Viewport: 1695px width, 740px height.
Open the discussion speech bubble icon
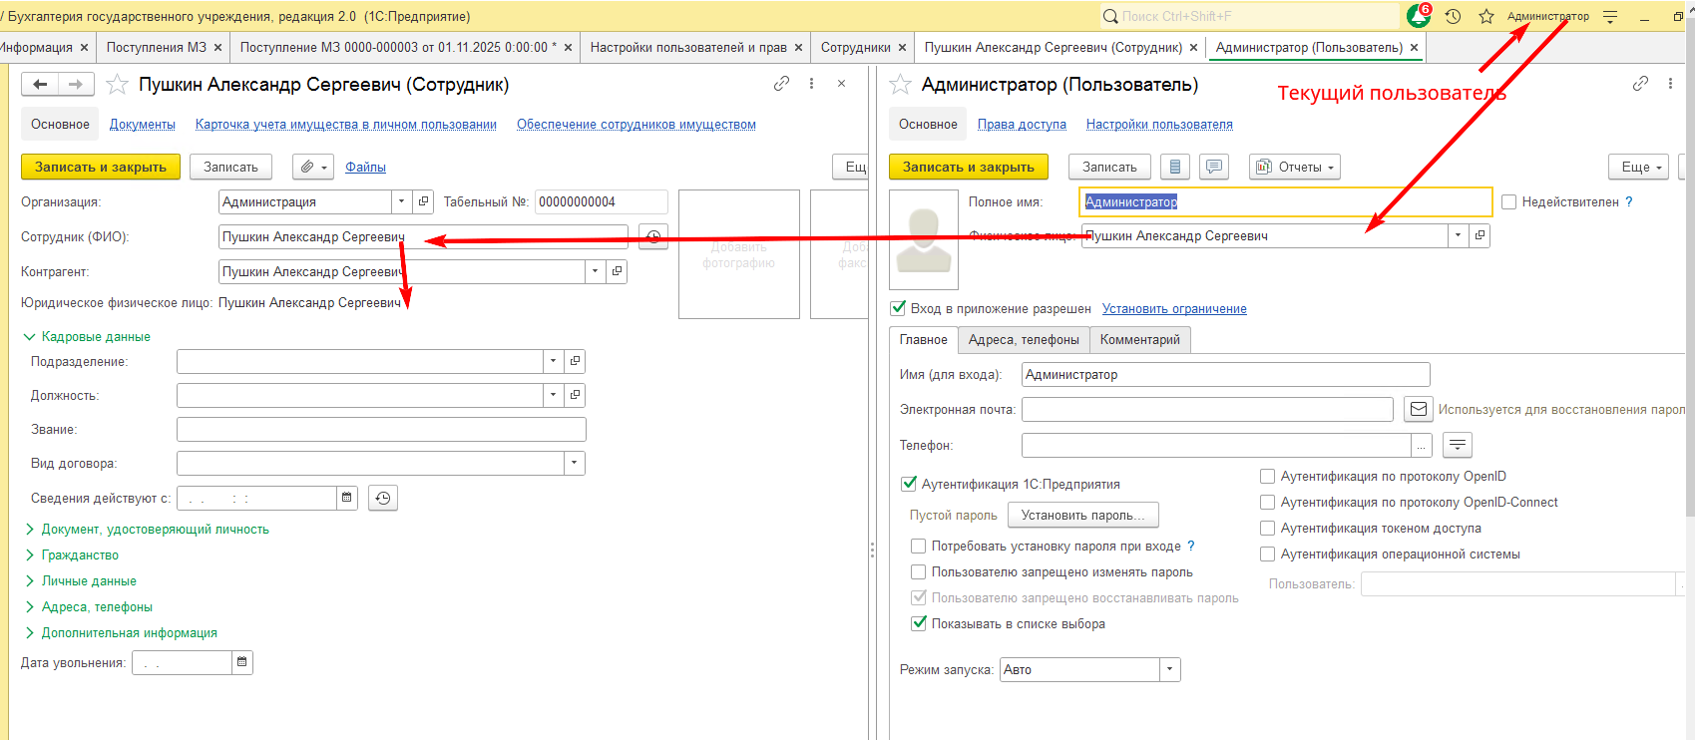[x=1213, y=167]
